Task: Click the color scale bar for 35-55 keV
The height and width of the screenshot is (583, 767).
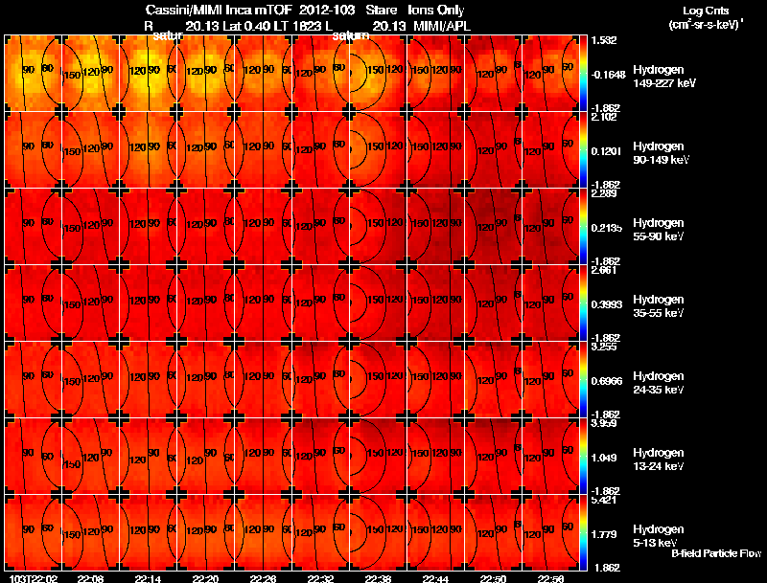Action: point(583,303)
